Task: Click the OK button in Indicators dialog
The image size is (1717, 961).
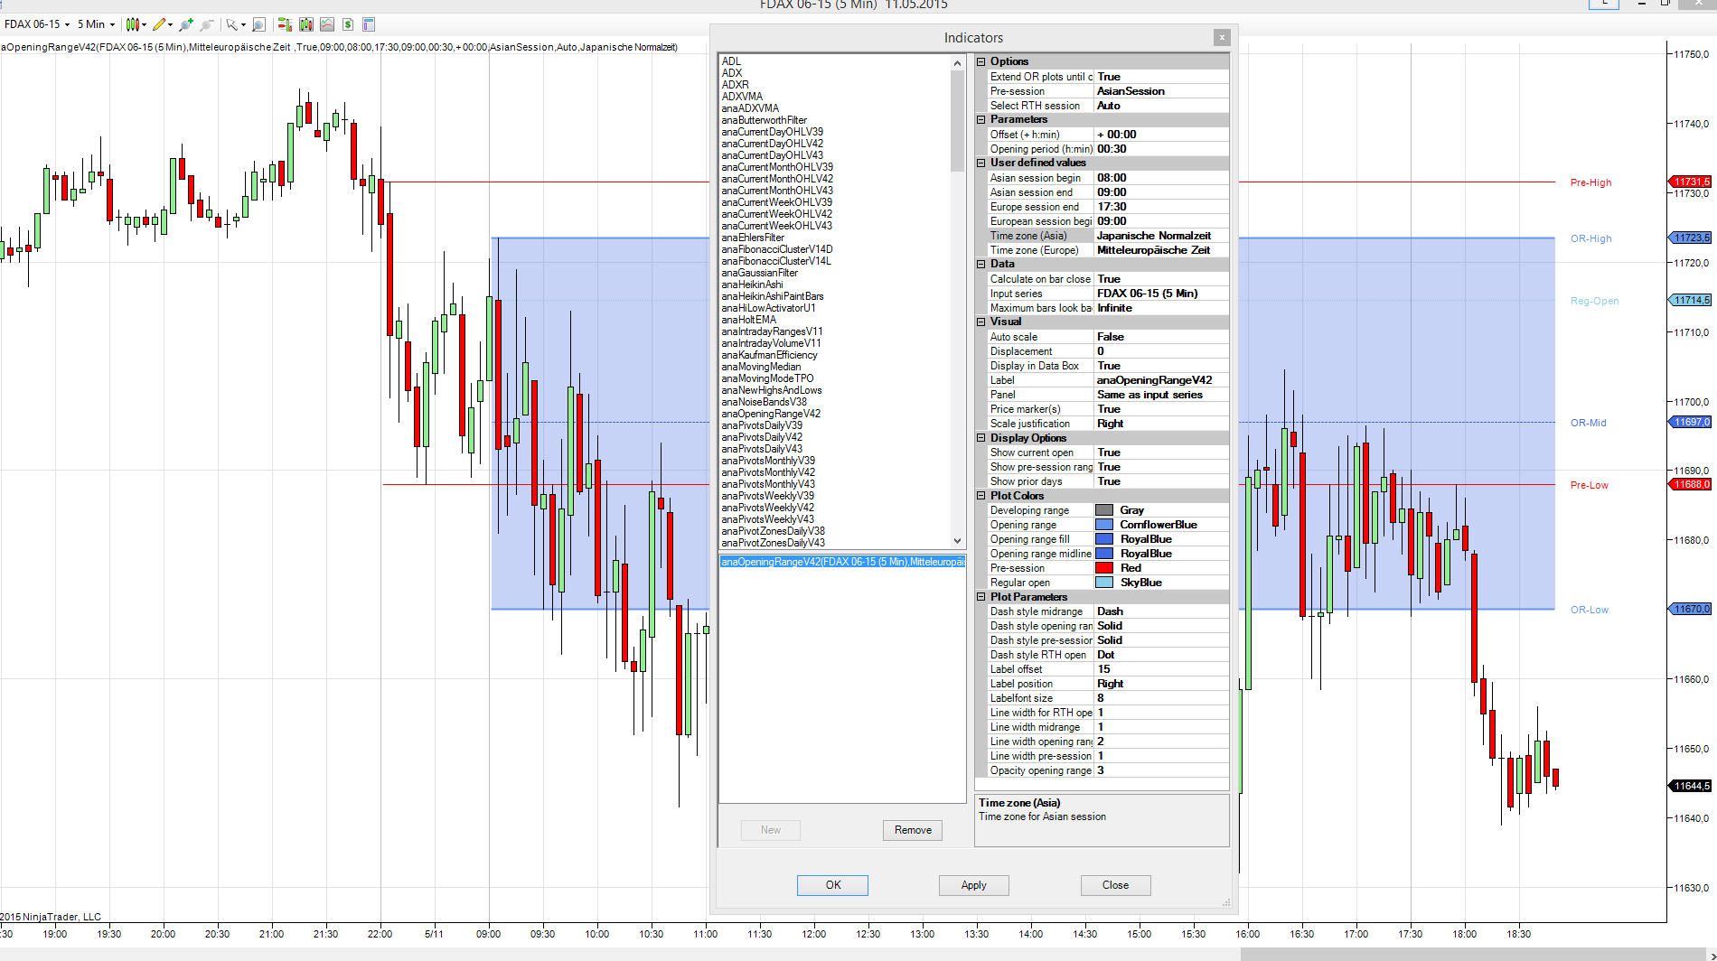Action: [832, 885]
